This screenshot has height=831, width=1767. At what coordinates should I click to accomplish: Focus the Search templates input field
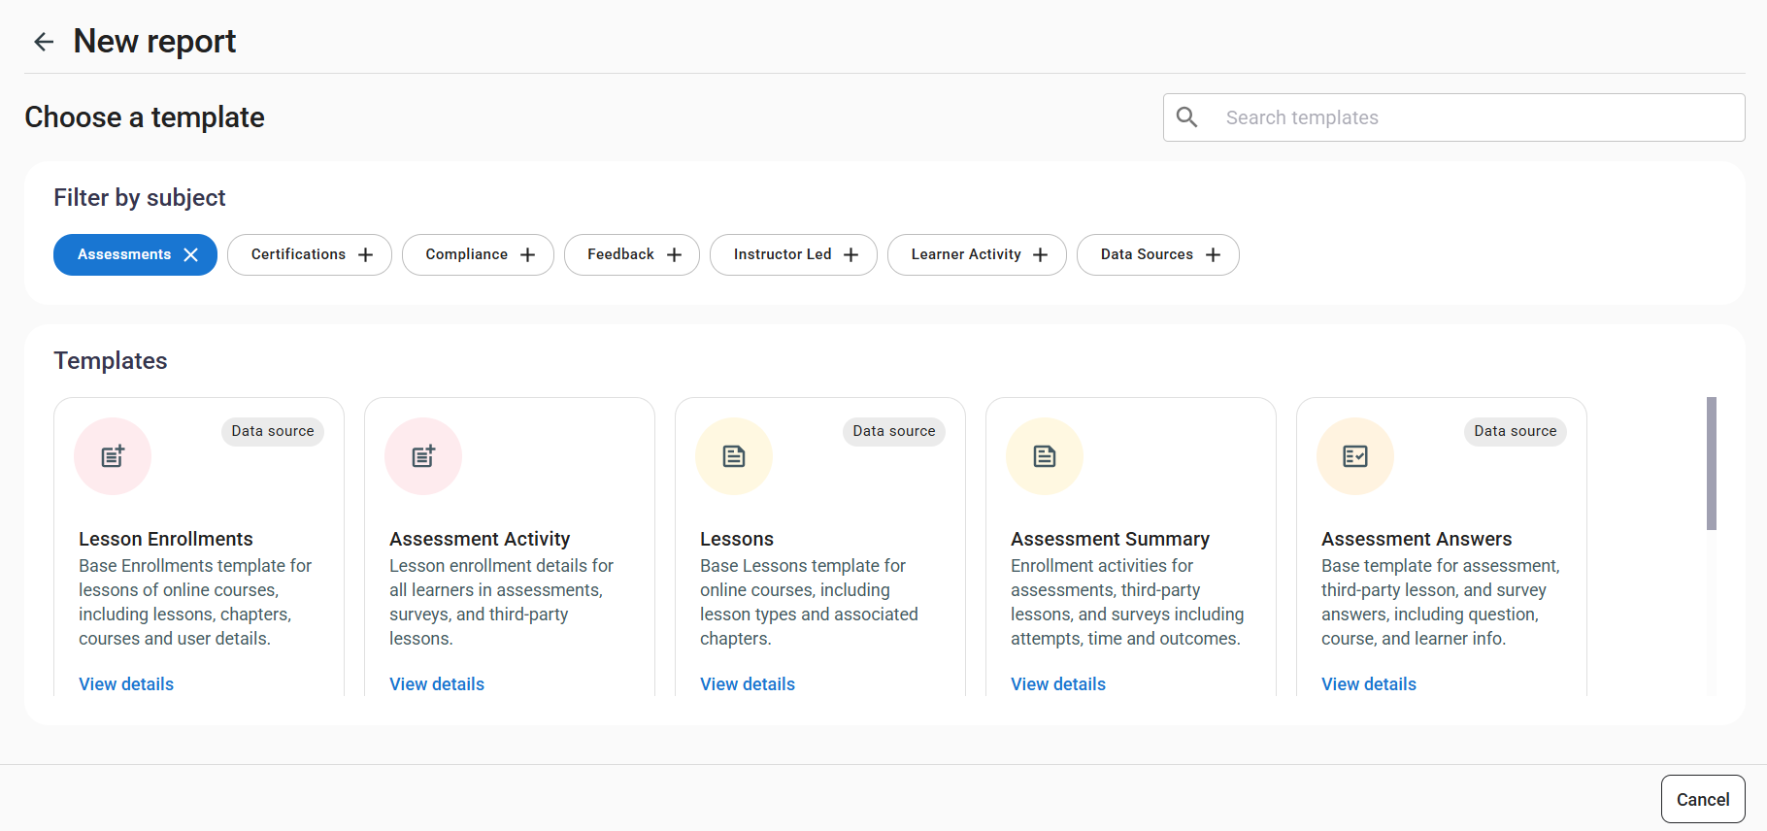click(1454, 117)
